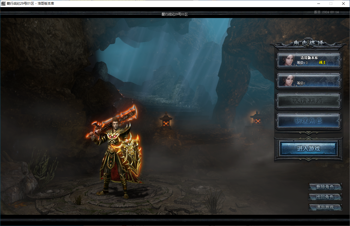Click the 敬请期待 coming soon slot
This screenshot has height=226, width=350.
tap(309, 101)
